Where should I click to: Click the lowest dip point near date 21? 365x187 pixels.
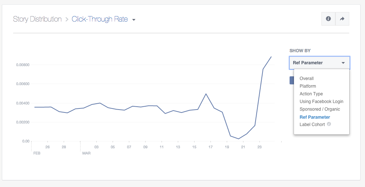(239, 139)
